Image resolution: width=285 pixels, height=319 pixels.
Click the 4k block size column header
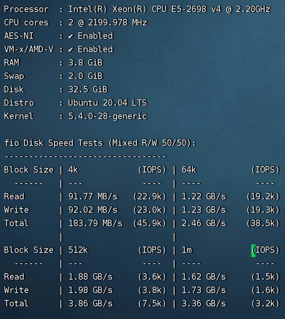(x=73, y=170)
